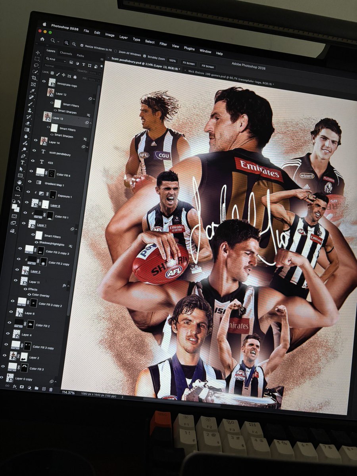Click the Fit Screen button
Viewport: 357px width, 476px height.
pyautogui.click(x=188, y=63)
